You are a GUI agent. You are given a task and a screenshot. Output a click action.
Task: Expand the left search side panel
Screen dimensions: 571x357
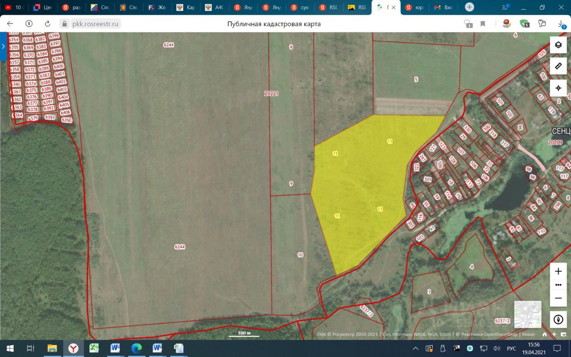3,46
